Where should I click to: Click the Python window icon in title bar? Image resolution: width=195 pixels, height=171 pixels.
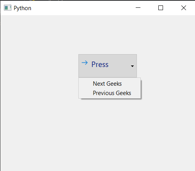pos(7,8)
